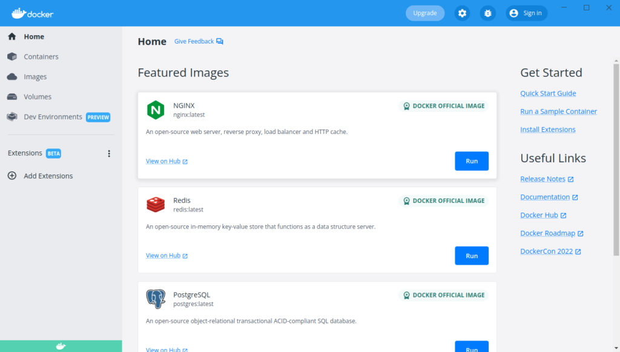Image resolution: width=620 pixels, height=352 pixels.
Task: Click the redis:latest tag text
Action: [x=188, y=210]
